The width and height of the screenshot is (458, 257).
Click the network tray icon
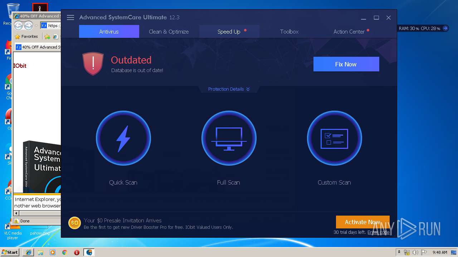pyautogui.click(x=407, y=252)
